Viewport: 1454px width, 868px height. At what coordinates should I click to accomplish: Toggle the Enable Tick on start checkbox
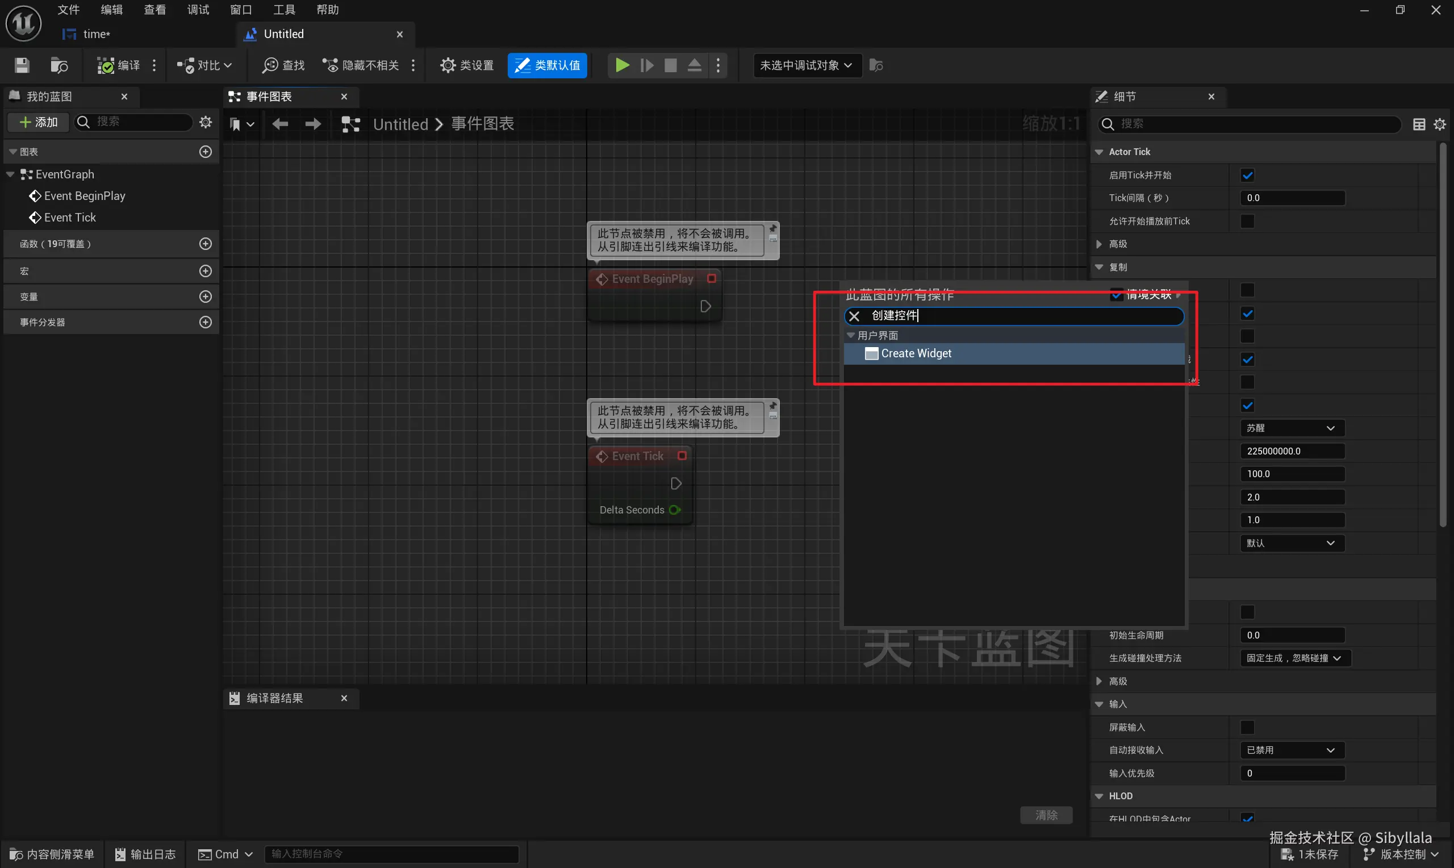[1247, 175]
